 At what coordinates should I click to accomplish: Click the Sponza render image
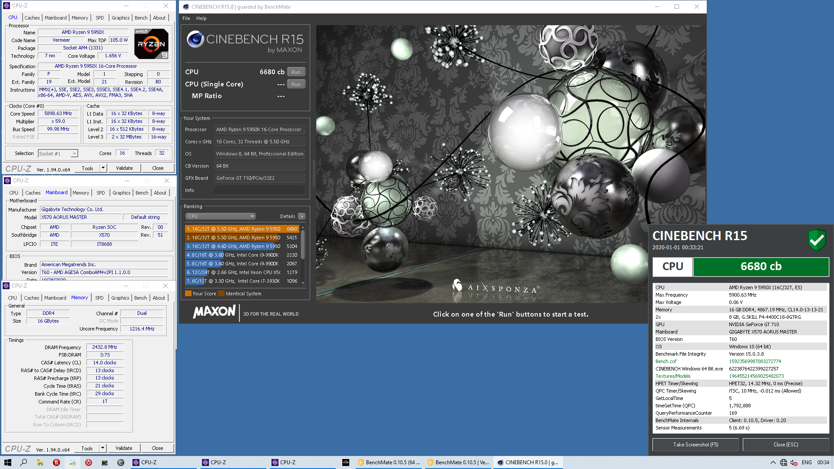tap(511, 164)
